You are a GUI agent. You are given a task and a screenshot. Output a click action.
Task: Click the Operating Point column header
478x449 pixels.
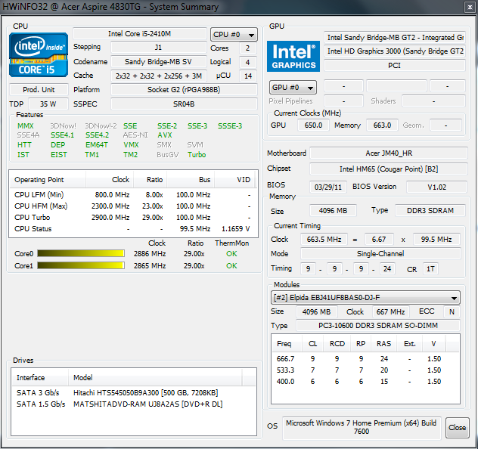click(47, 180)
